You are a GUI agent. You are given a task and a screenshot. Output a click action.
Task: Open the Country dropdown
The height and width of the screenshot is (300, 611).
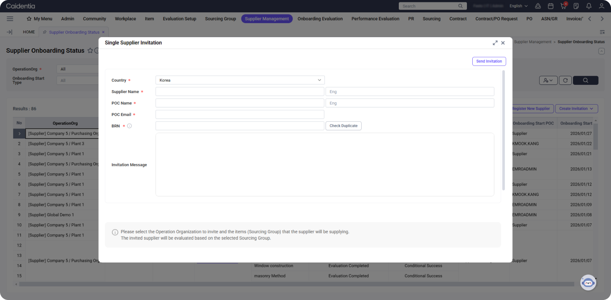[x=240, y=80]
